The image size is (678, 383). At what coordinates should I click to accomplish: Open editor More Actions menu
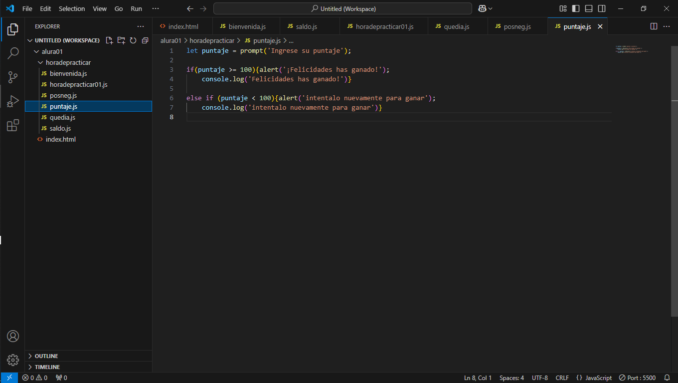(x=667, y=26)
